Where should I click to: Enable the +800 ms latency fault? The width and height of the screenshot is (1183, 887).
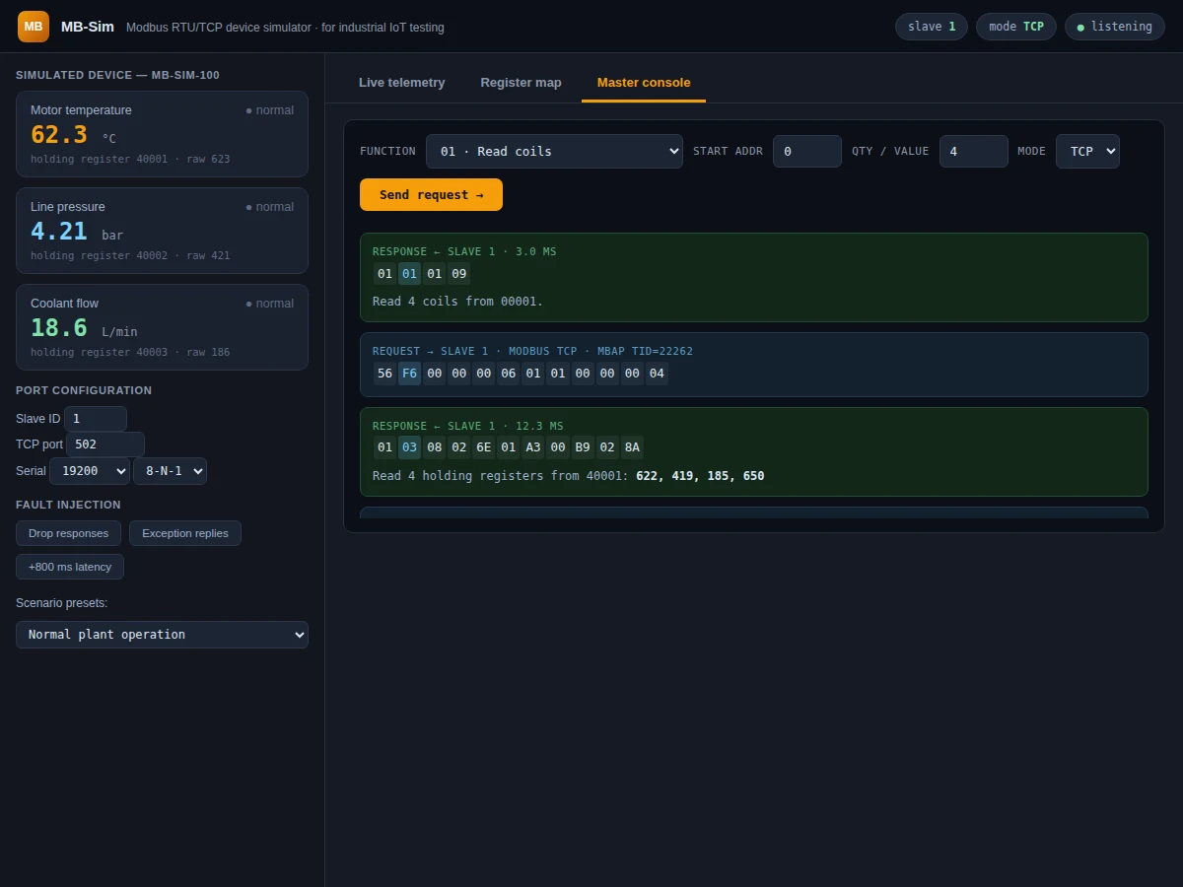coord(70,567)
